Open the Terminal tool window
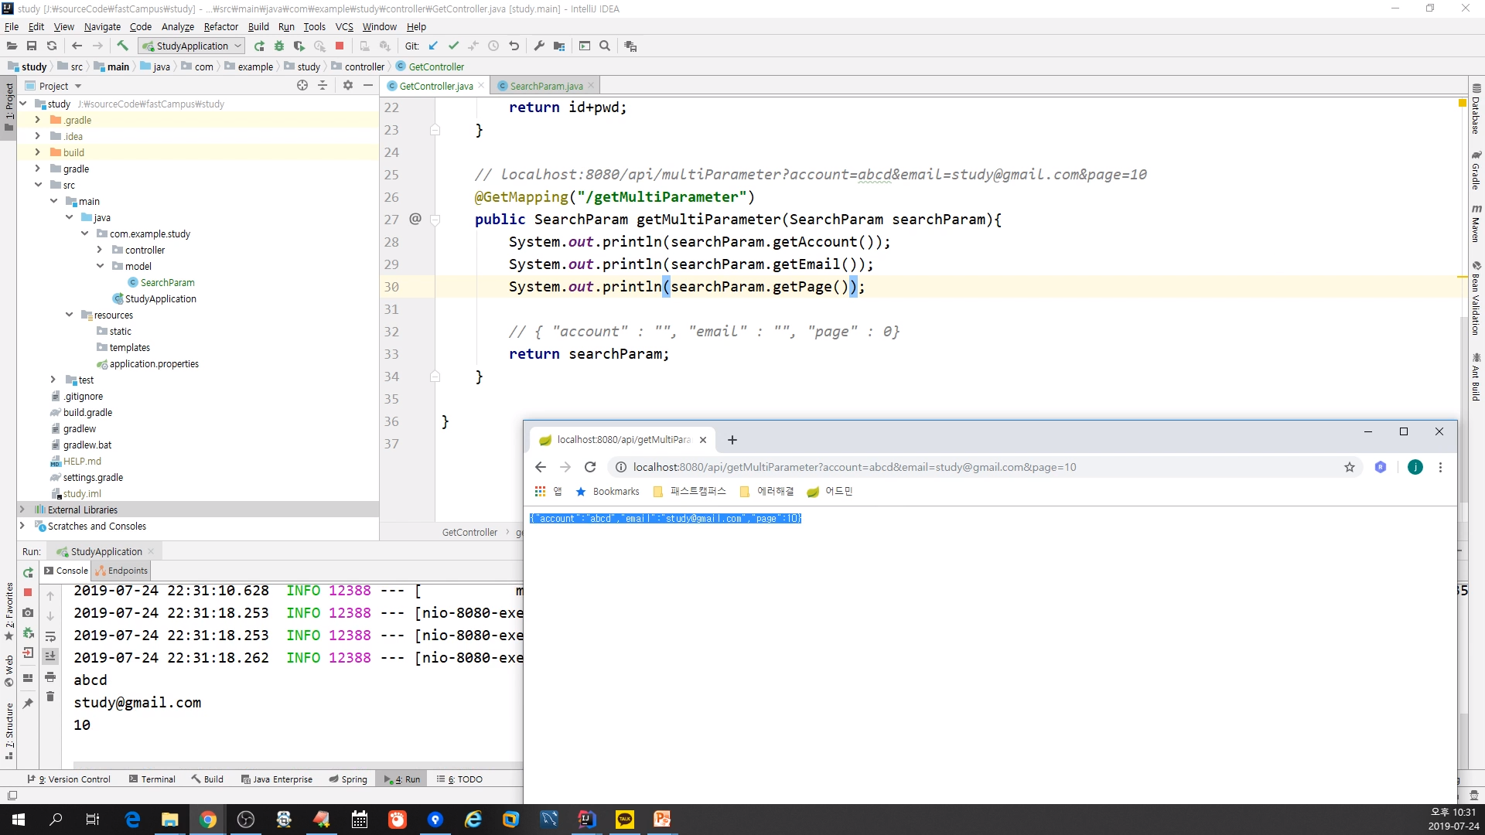1485x835 pixels. (152, 779)
